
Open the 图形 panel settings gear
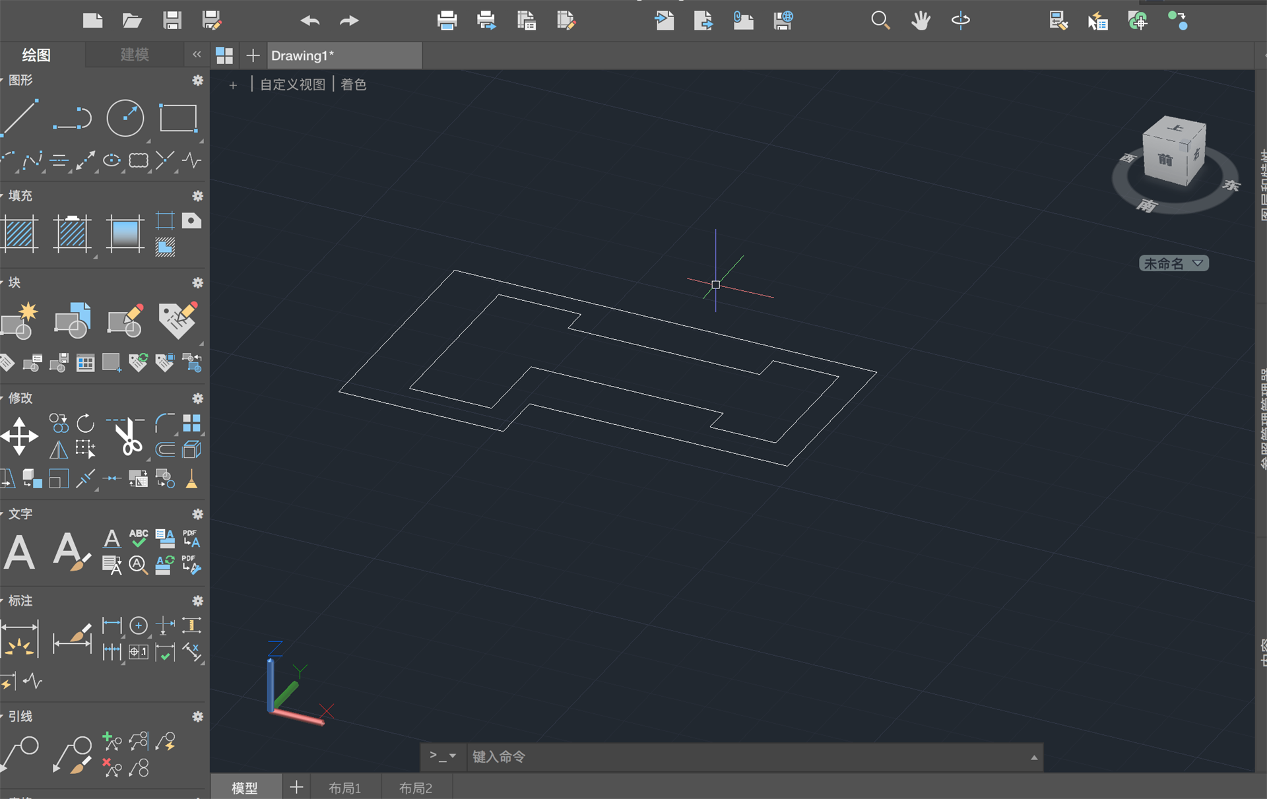(197, 80)
